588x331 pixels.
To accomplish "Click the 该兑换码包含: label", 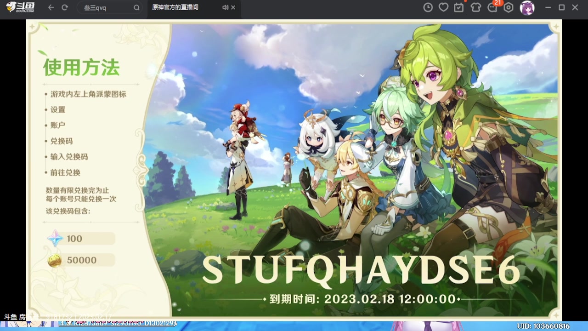I will point(68,211).
